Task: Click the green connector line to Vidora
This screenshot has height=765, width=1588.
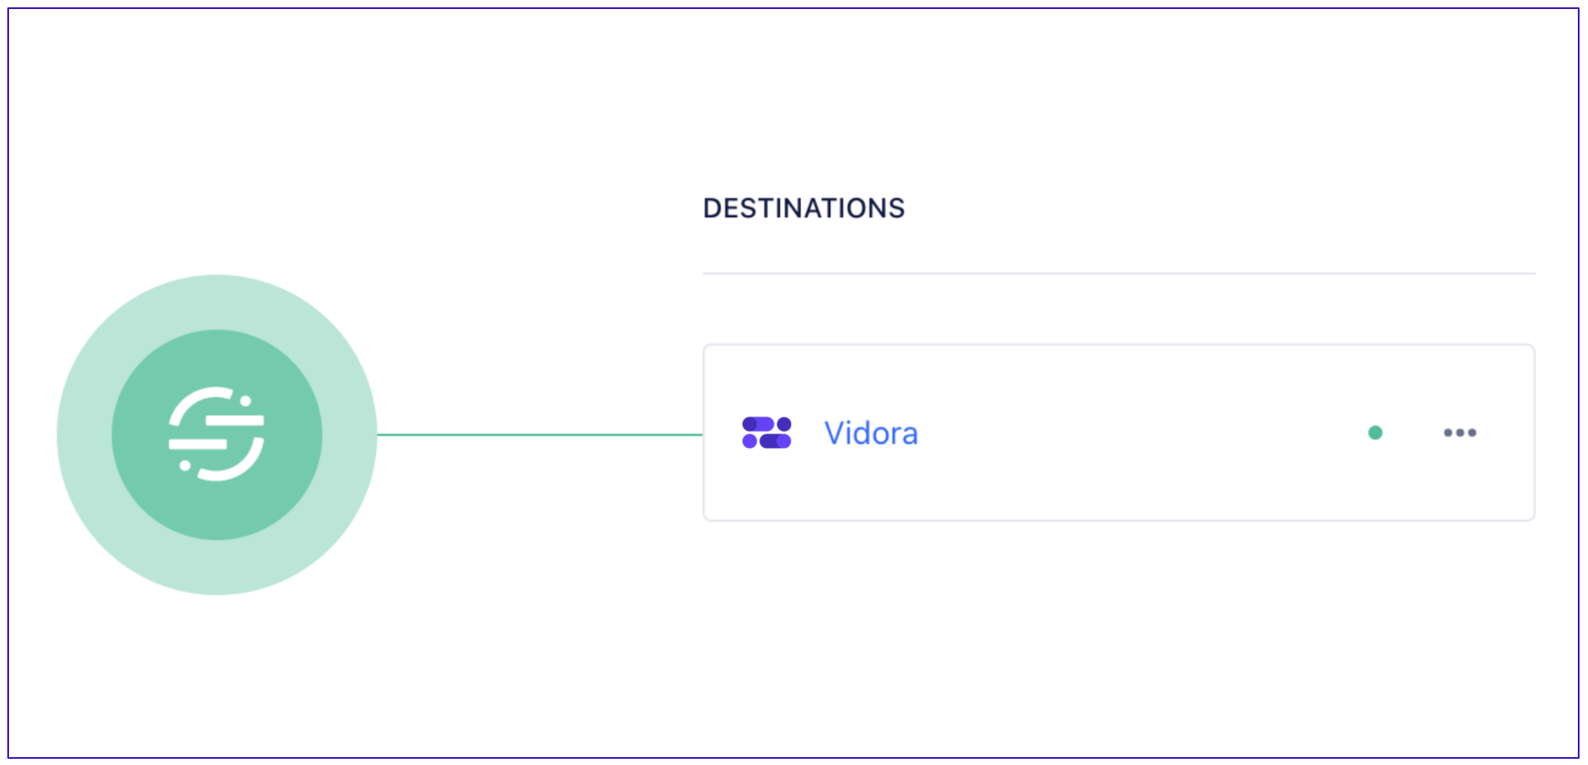Action: pos(539,434)
